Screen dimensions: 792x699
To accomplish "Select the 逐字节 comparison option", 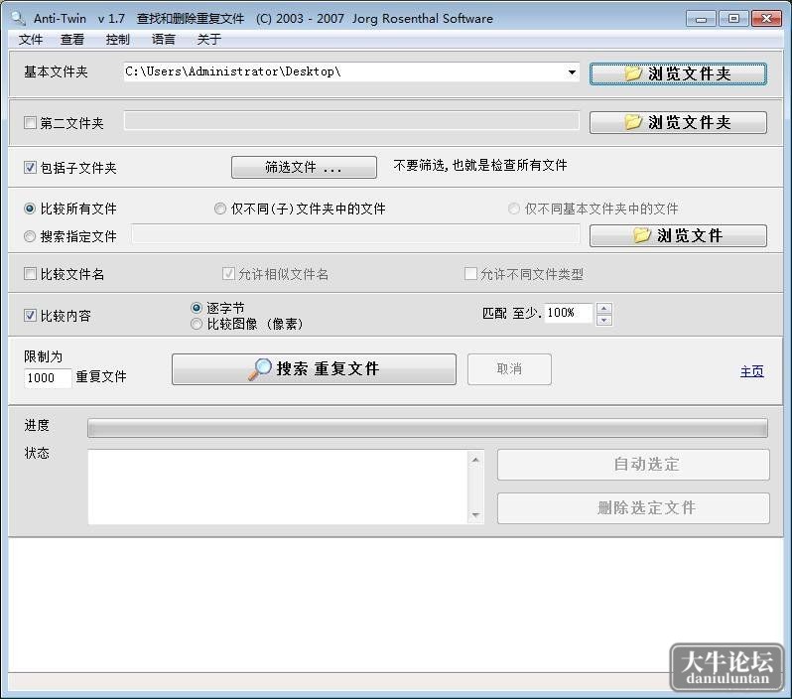I will click(197, 307).
